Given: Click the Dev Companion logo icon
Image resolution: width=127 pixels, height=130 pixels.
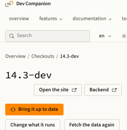Looking at the screenshot, I should coord(9,4).
